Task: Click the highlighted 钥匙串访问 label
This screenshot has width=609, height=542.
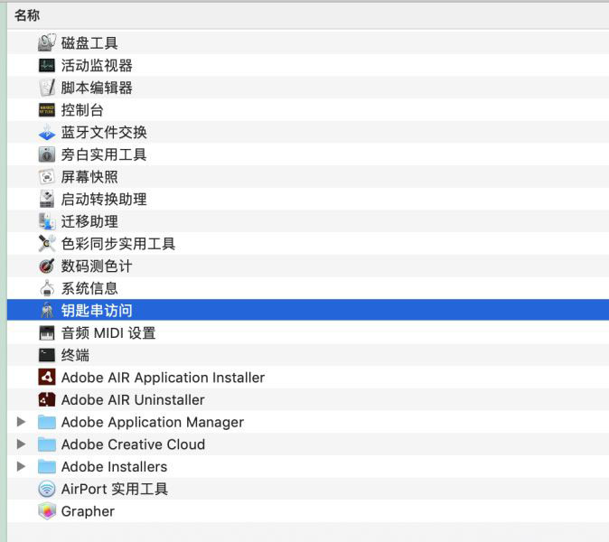Action: click(97, 310)
